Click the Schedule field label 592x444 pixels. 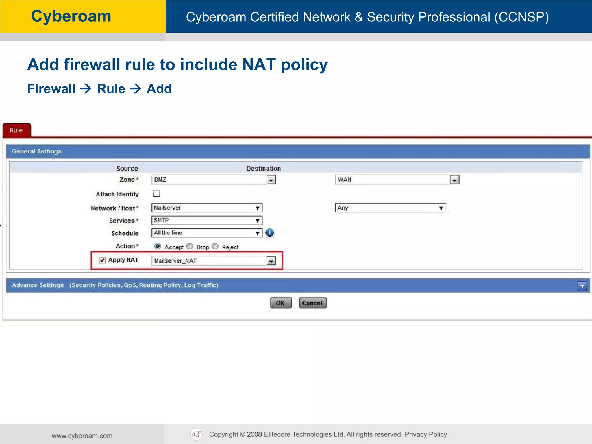point(125,233)
